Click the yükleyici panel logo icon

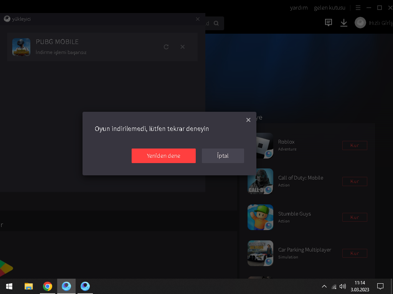[7, 19]
